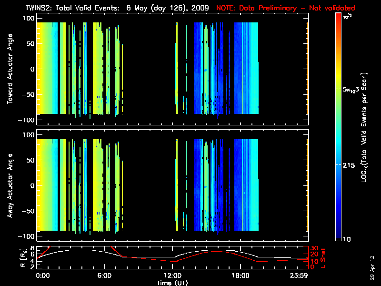The width and height of the screenshot is (381, 286).
Task: Click the red end of the colorbar
Action: pyautogui.click(x=339, y=18)
